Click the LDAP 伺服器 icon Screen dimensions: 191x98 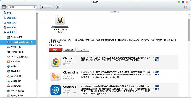pyautogui.click(x=8, y=76)
